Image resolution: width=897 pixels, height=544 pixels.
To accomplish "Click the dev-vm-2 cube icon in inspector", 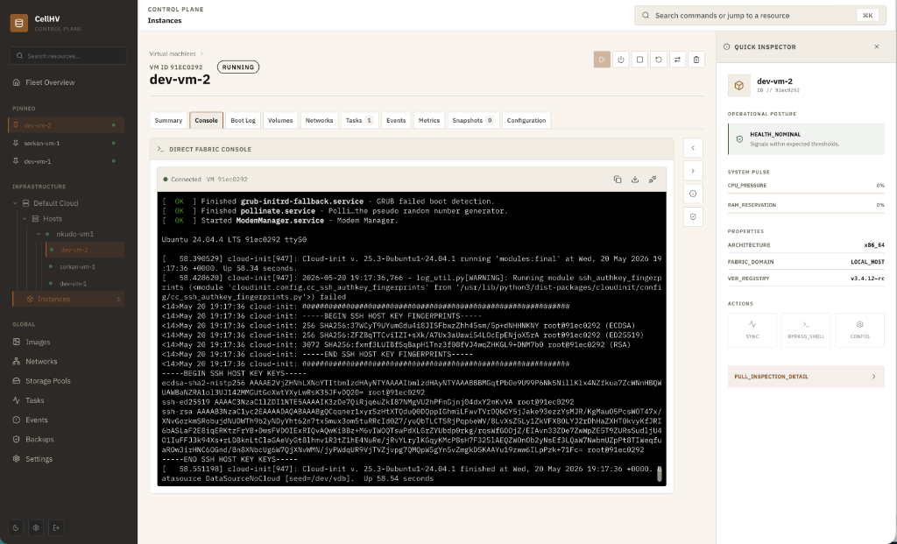I will coord(739,85).
